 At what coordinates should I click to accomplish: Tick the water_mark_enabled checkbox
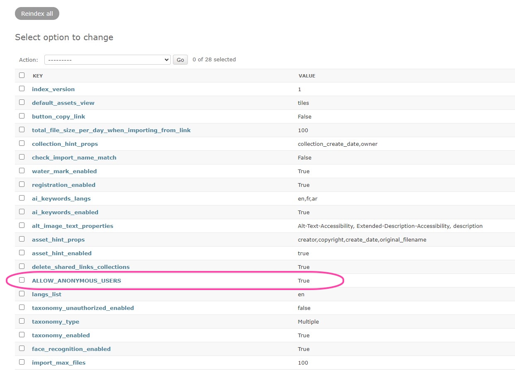22,171
